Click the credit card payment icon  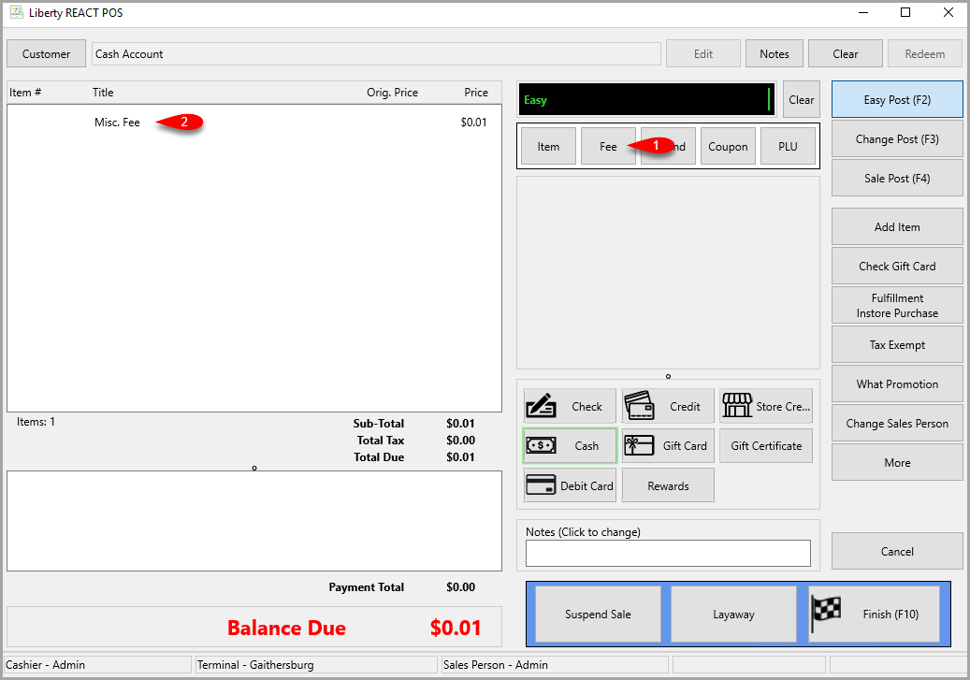(640, 406)
